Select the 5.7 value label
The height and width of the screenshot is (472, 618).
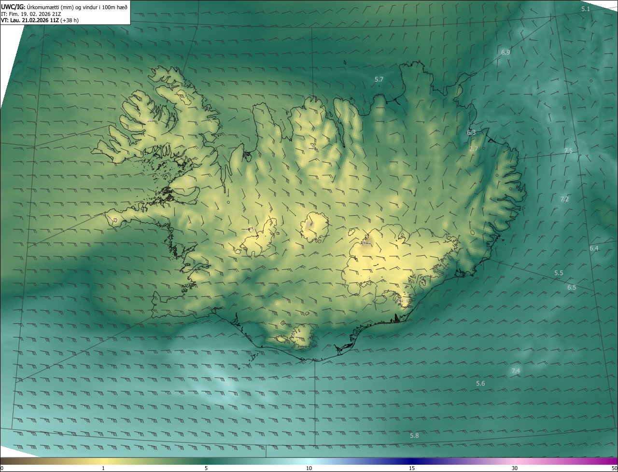click(379, 79)
